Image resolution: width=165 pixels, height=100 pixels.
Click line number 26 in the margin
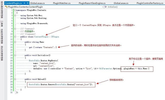click(x=11, y=76)
